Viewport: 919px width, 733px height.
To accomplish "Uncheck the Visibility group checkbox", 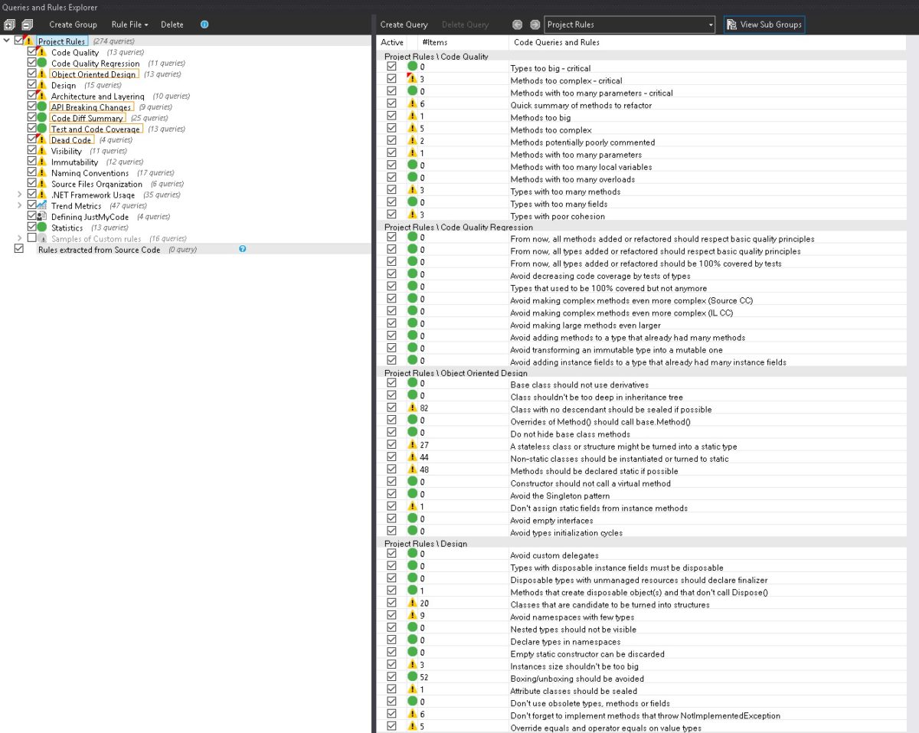I will [x=31, y=150].
